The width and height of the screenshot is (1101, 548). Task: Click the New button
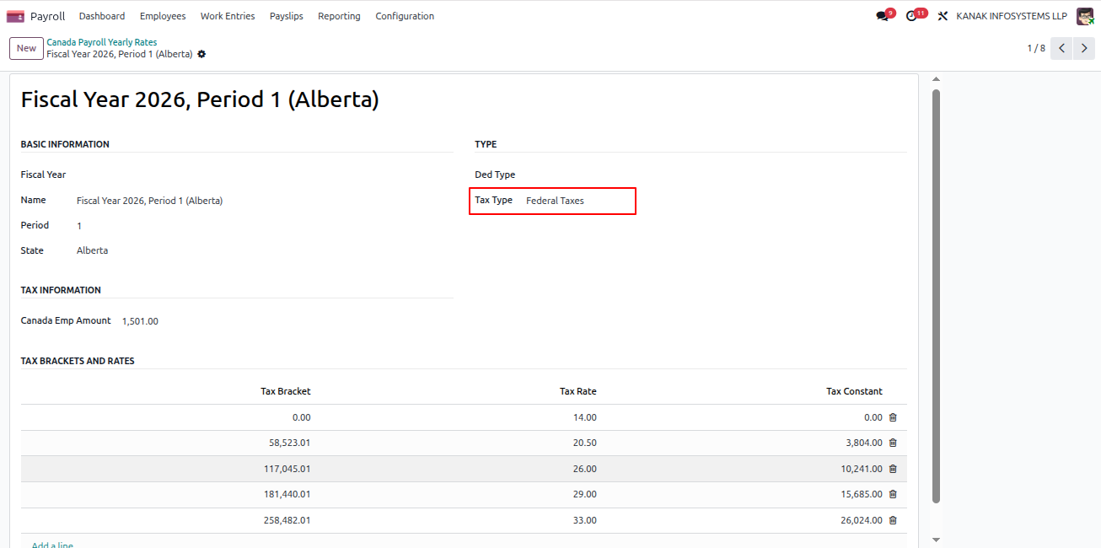click(26, 48)
